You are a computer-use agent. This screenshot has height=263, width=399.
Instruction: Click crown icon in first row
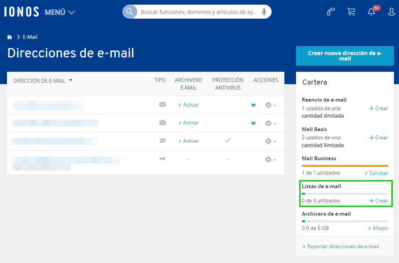pos(253,105)
